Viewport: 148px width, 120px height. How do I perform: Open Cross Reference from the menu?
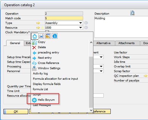48,63
